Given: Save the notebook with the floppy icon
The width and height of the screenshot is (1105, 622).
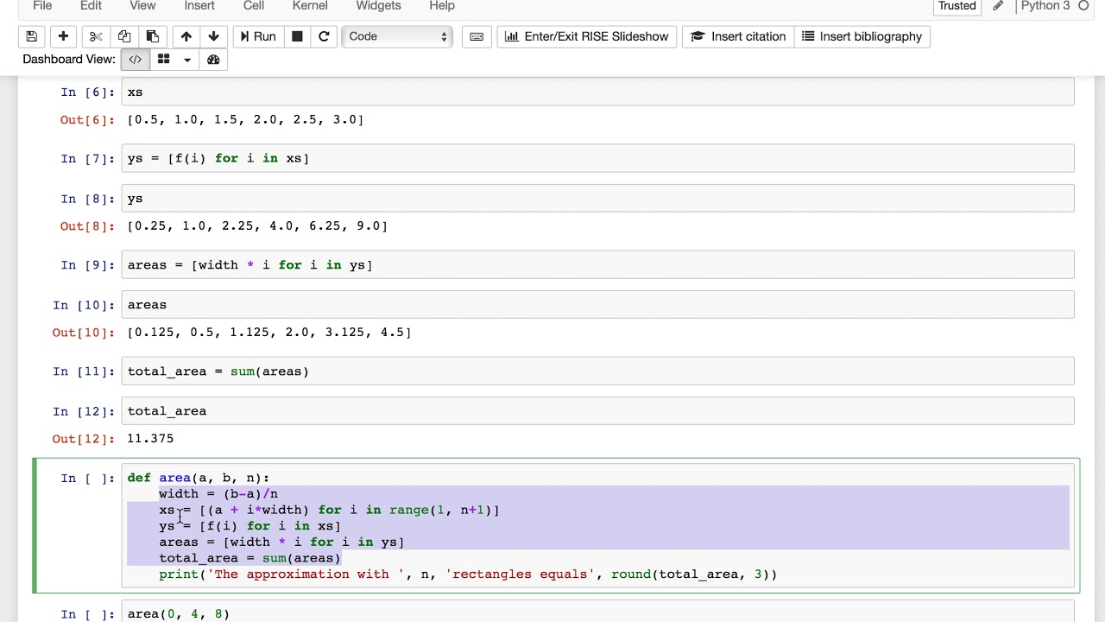Looking at the screenshot, I should coord(32,36).
